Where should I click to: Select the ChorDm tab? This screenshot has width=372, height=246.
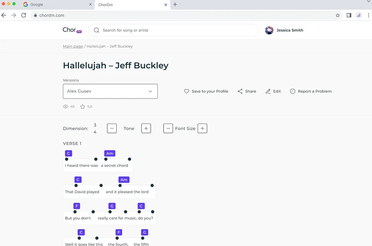pos(133,5)
